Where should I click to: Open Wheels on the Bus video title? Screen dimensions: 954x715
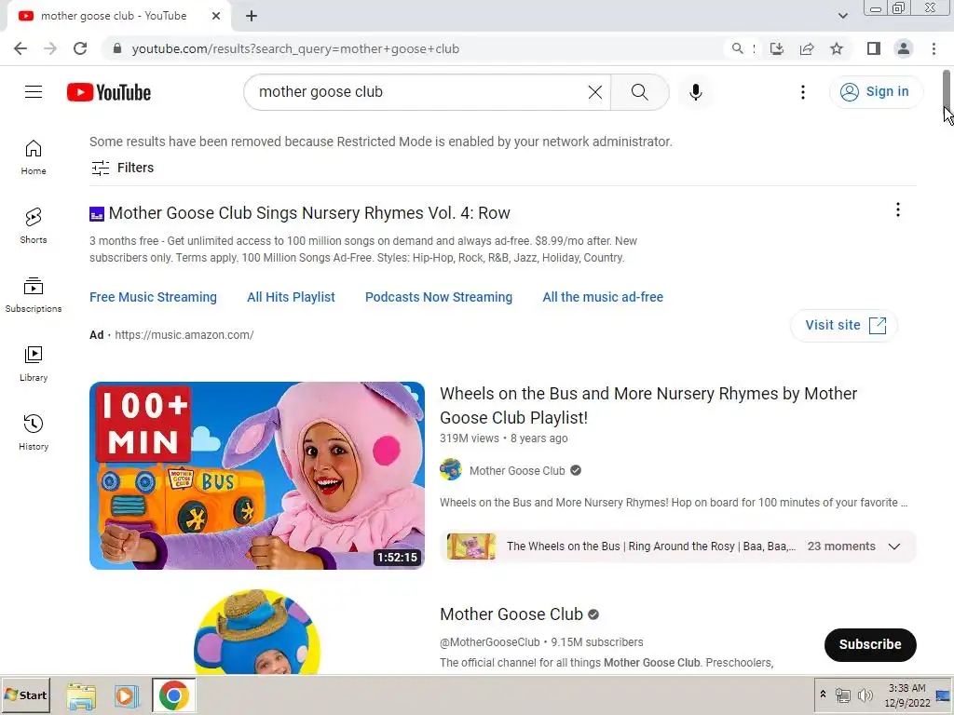tap(648, 406)
